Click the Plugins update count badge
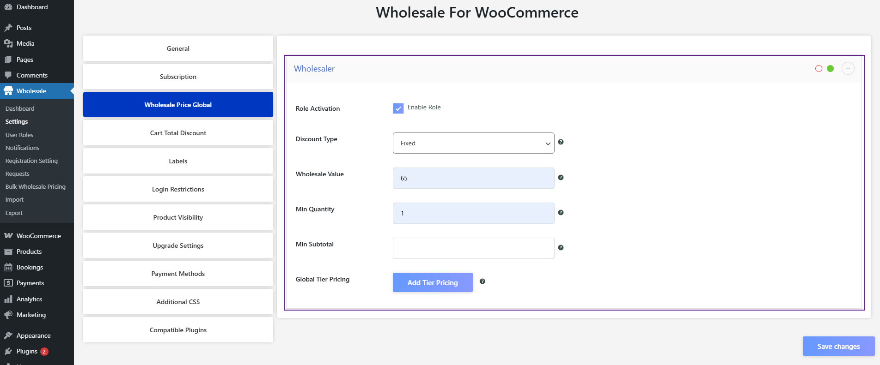 point(44,352)
